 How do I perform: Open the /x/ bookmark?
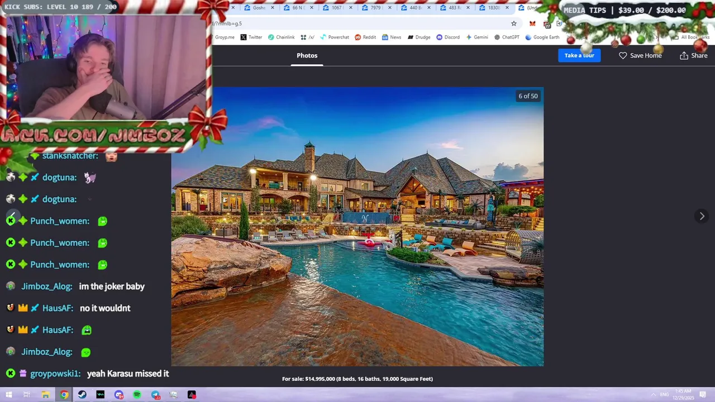pos(307,37)
